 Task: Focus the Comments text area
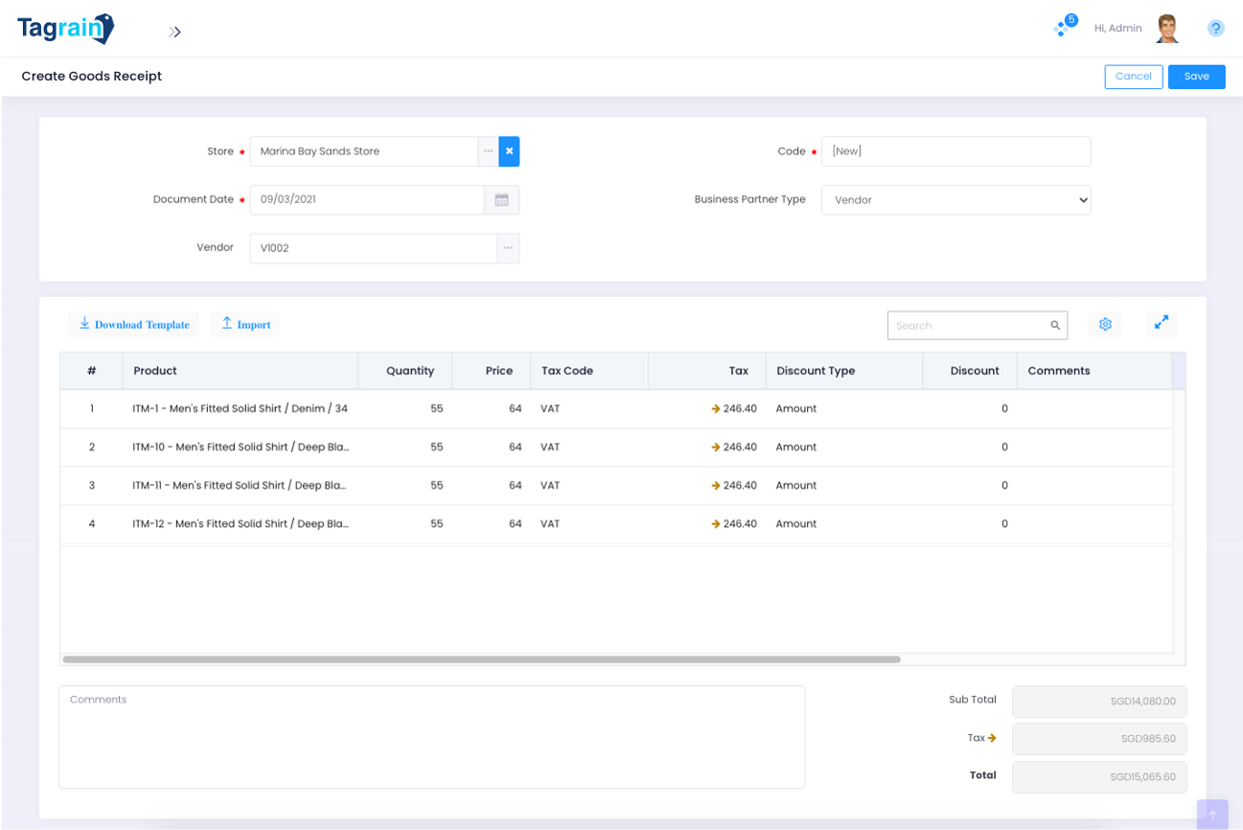[431, 737]
